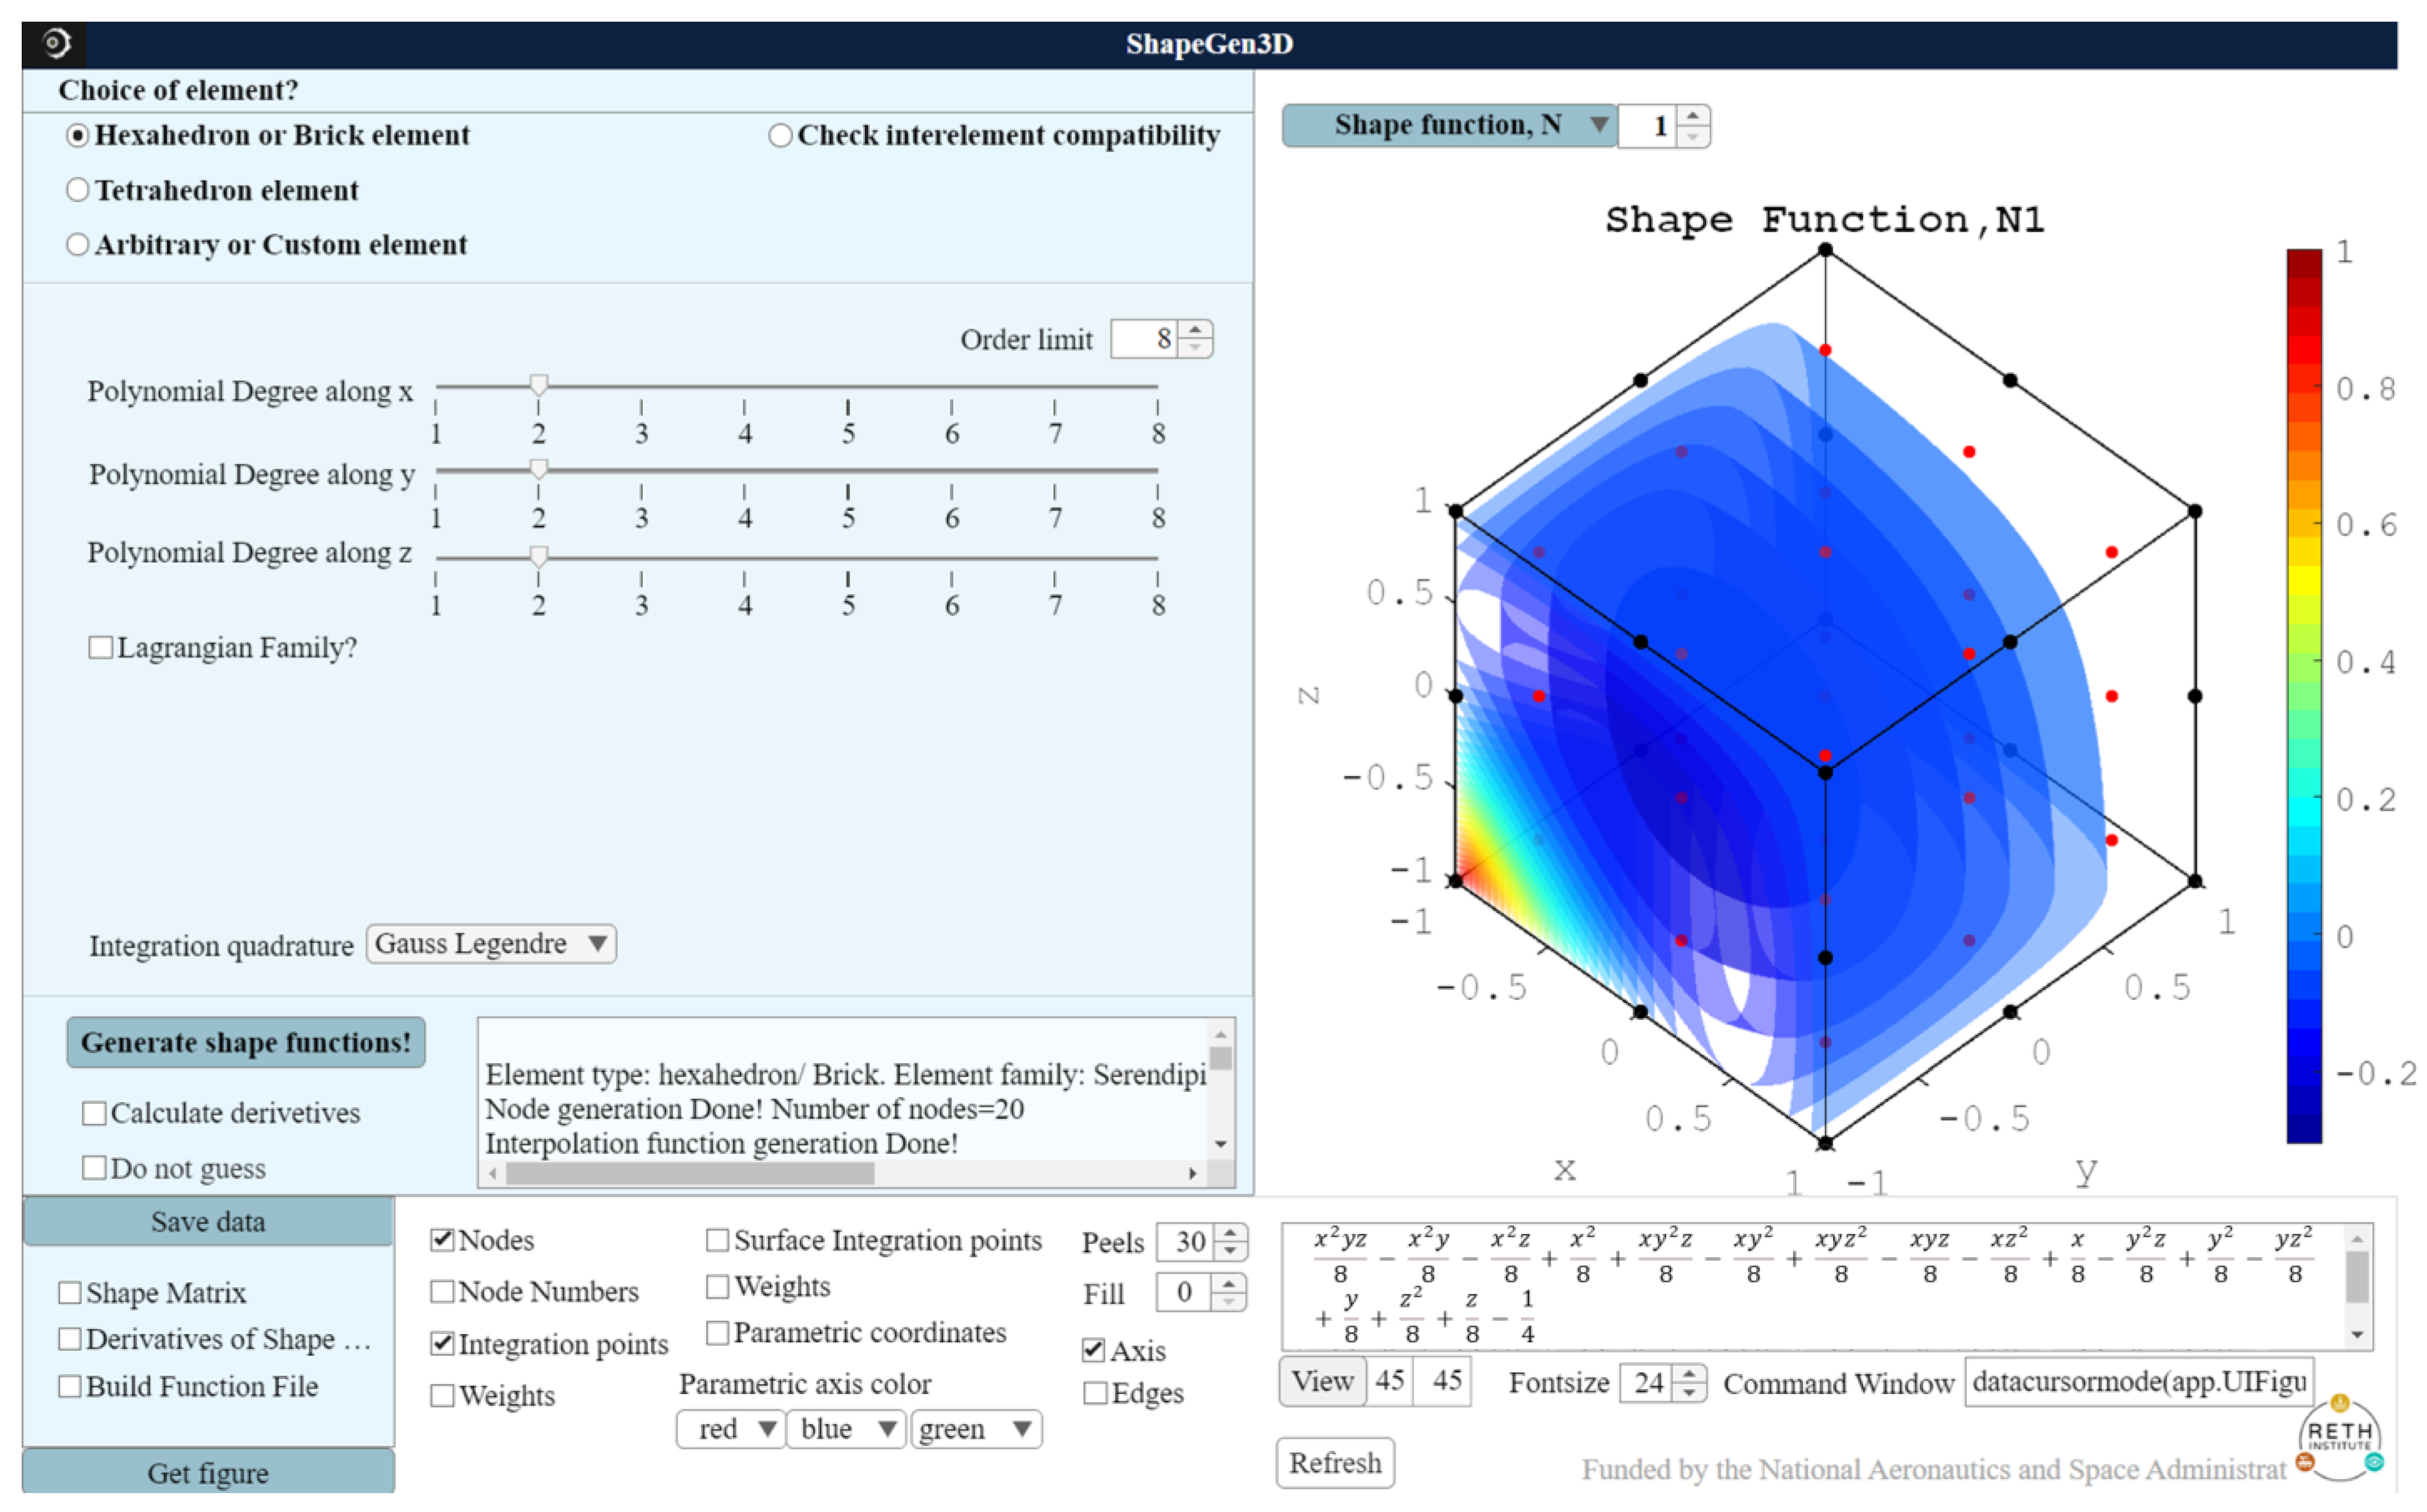
Task: Click the ShapeGen3D app logo icon
Action: [56, 43]
